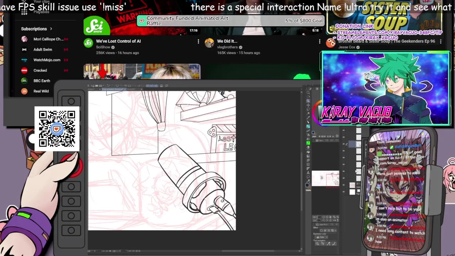Toggle visibility eye of the highlighted selected layer
The width and height of the screenshot is (455, 256).
click(343, 144)
